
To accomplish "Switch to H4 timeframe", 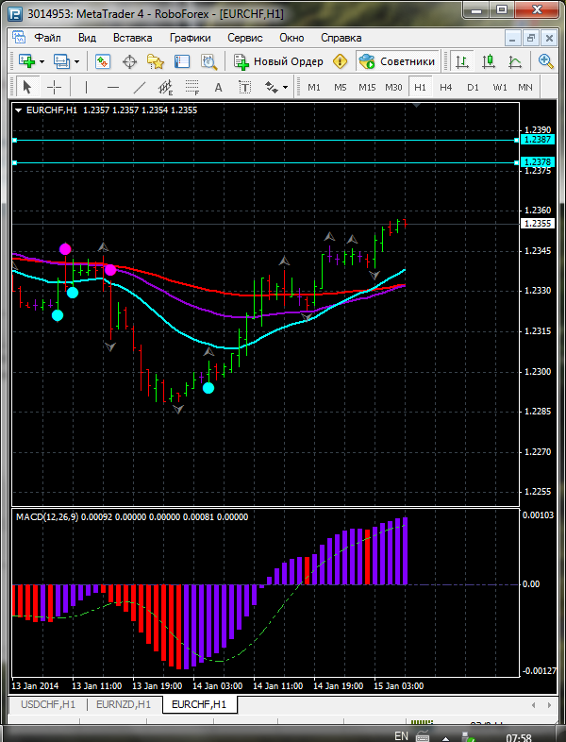I will point(446,87).
